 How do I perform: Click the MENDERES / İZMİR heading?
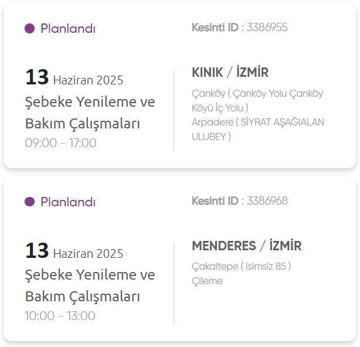tap(247, 246)
